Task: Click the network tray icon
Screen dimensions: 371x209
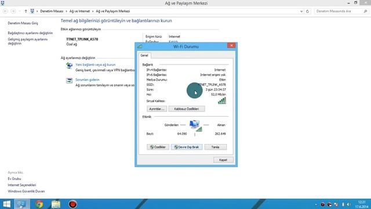Action: point(336,204)
